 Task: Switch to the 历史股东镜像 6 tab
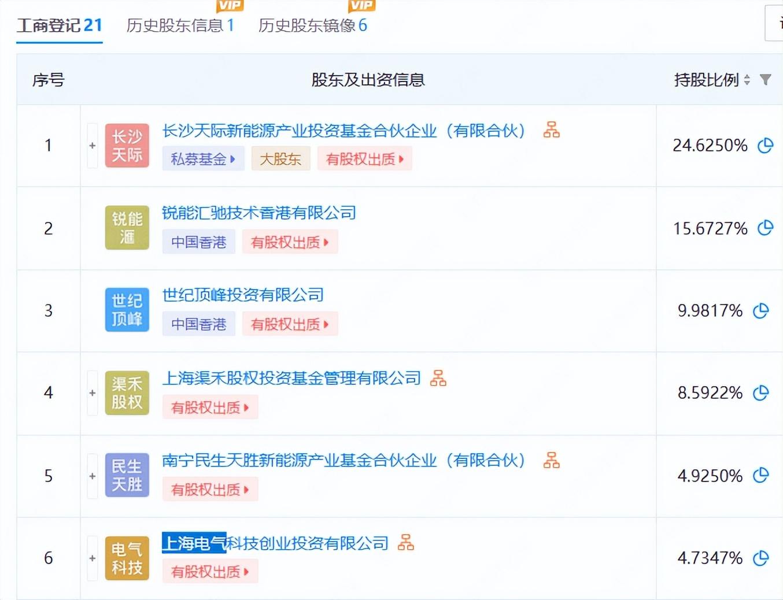(x=313, y=25)
